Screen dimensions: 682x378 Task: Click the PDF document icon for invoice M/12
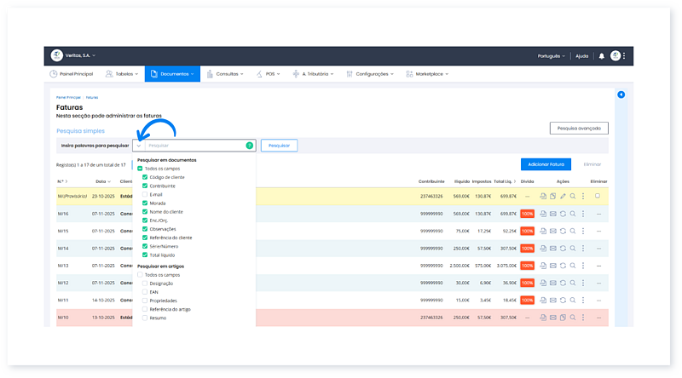pos(542,283)
